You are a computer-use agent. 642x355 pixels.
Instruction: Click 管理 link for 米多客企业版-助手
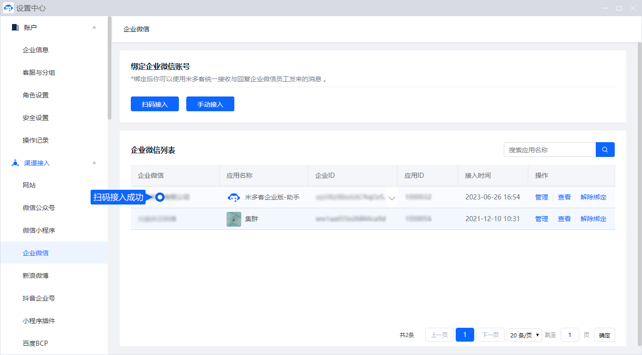(x=541, y=197)
